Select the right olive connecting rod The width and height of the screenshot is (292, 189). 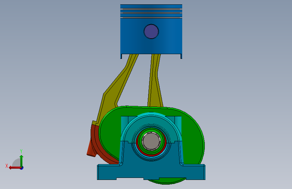155,81
